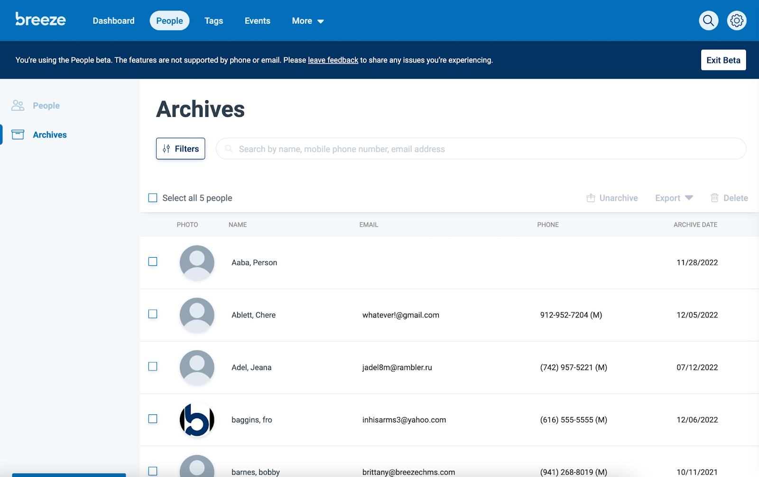Click the name Aaba, Person

254,262
